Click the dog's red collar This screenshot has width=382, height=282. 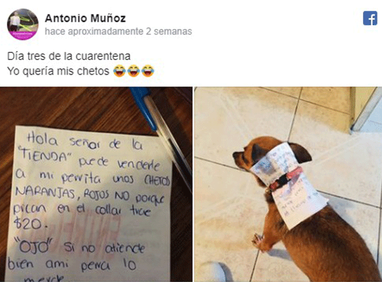click(286, 179)
